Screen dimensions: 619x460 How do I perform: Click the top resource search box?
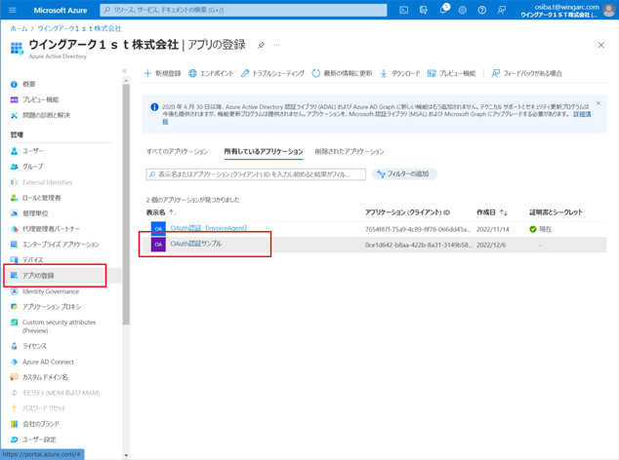click(243, 11)
